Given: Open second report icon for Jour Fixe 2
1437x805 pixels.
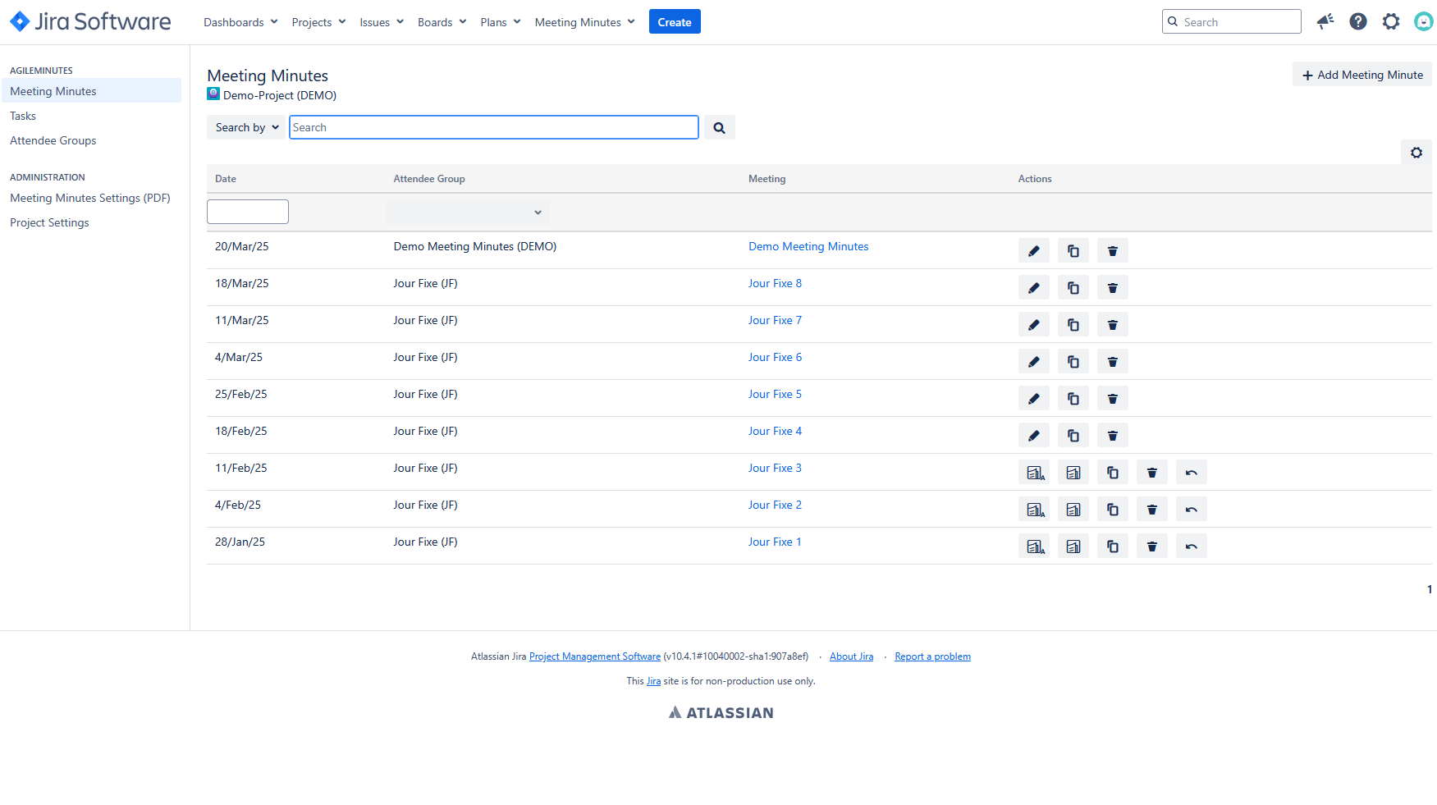Looking at the screenshot, I should click(1073, 510).
